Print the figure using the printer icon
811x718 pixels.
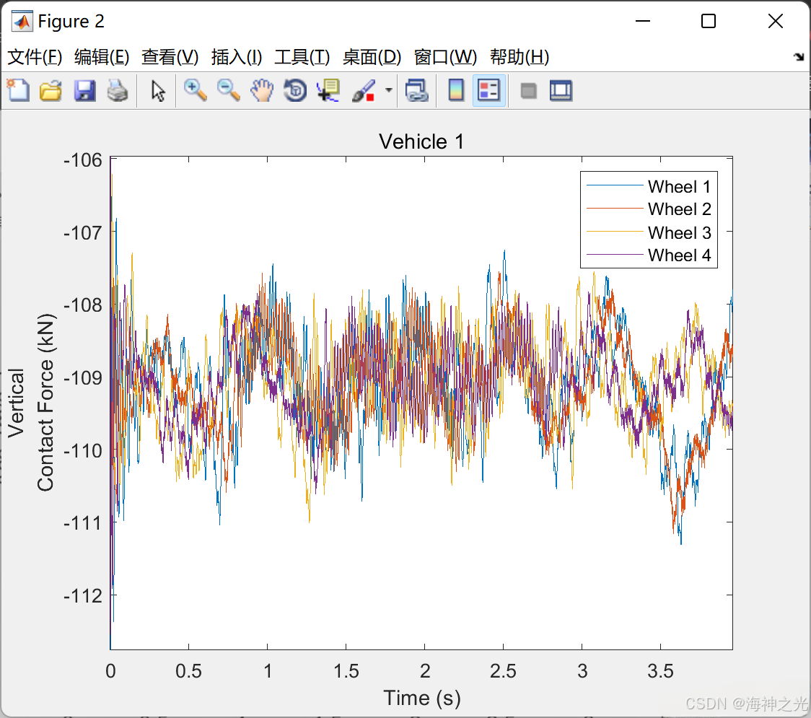118,90
